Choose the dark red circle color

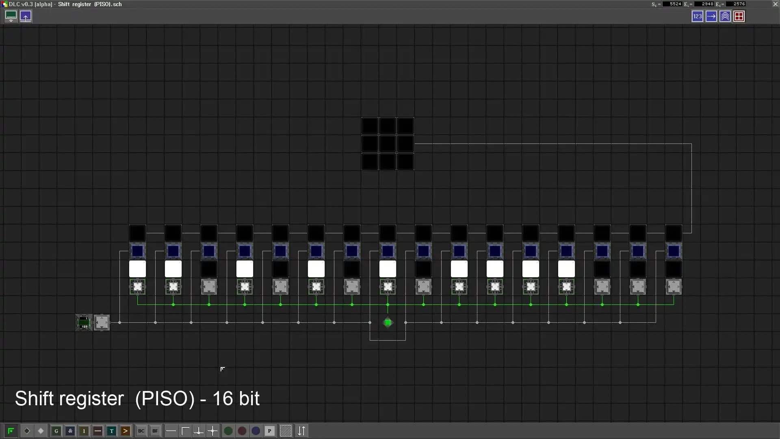pos(242,431)
